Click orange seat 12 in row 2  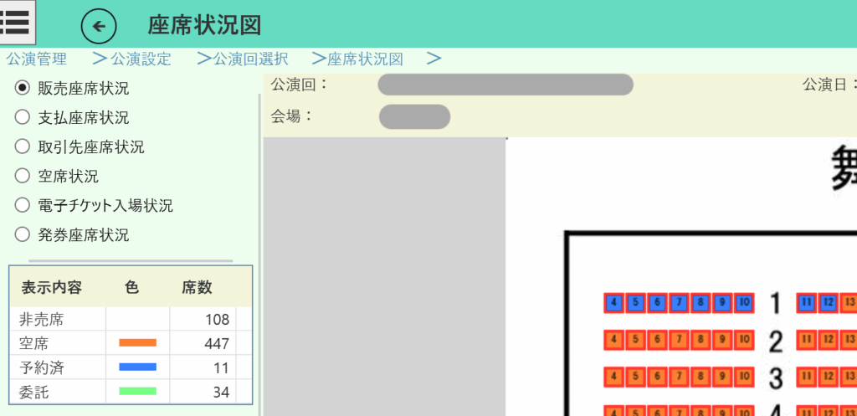(x=829, y=341)
